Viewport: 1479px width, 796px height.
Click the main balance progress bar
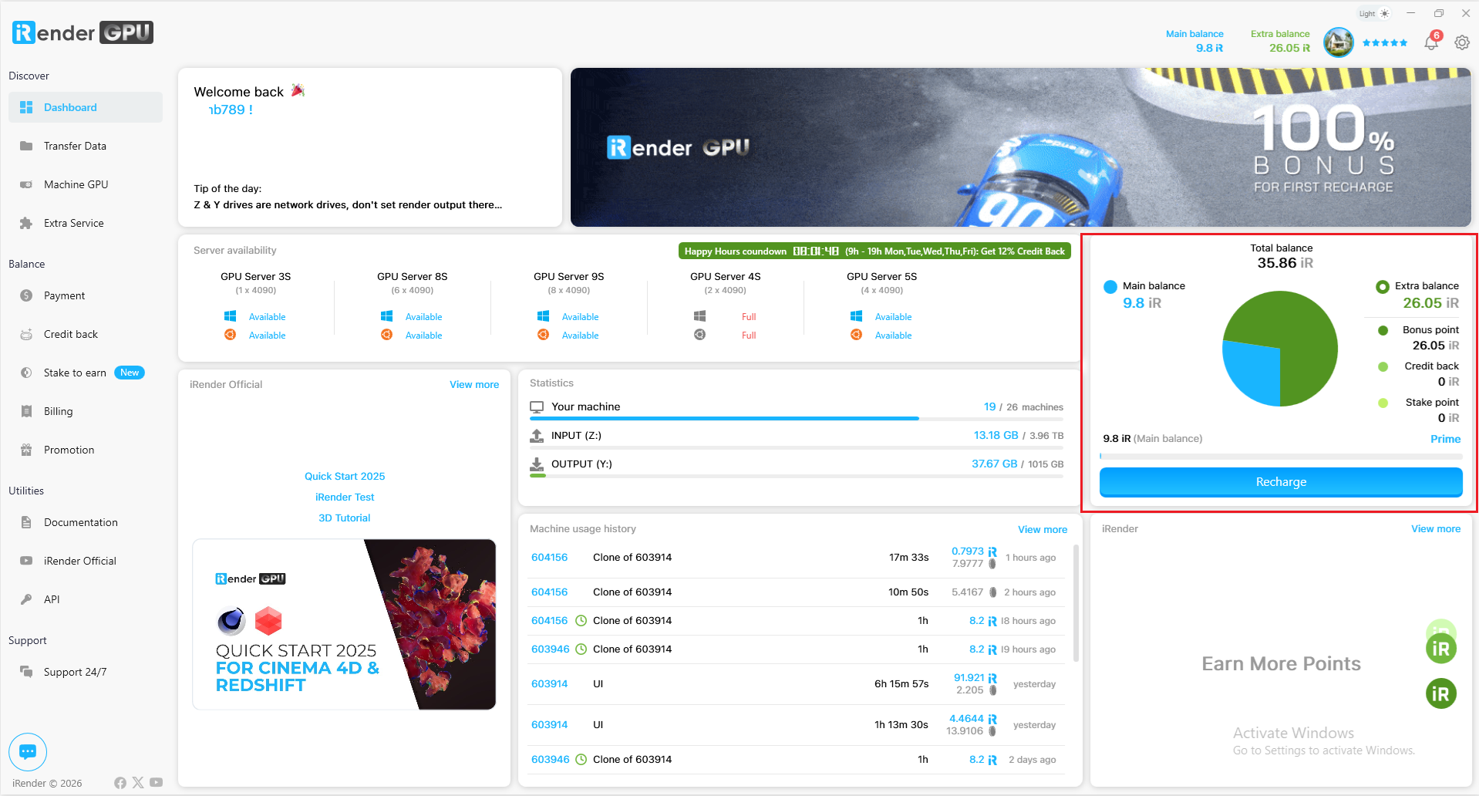[x=1280, y=457]
